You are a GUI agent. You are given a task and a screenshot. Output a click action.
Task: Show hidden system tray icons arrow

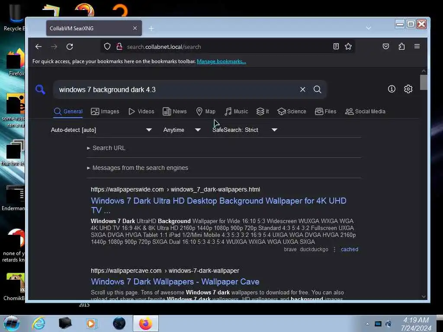pyautogui.click(x=367, y=324)
